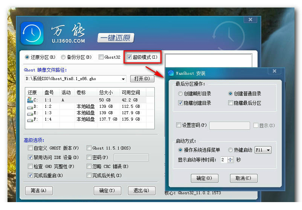Click the 卷标 column header
Screen dimensions: 302x210
tap(81, 92)
